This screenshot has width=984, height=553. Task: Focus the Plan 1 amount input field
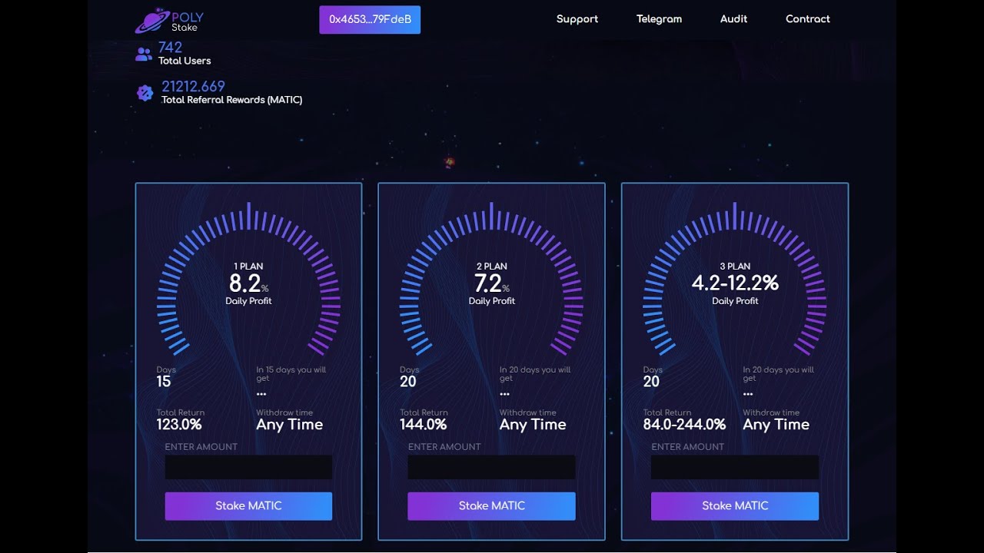[x=248, y=467]
